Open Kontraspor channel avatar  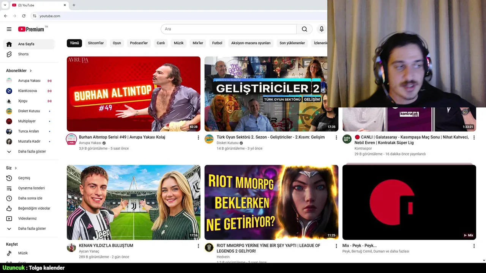[347, 139]
